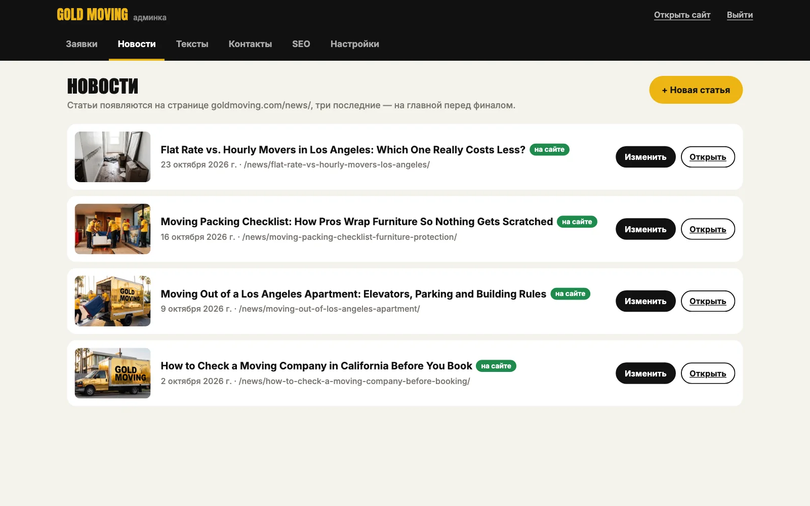810x506 pixels.
Task: Click the Moving Out of a Los Angeles Apartment title
Action: pos(353,294)
